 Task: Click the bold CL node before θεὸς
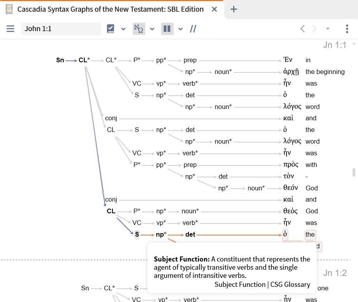tap(111, 211)
